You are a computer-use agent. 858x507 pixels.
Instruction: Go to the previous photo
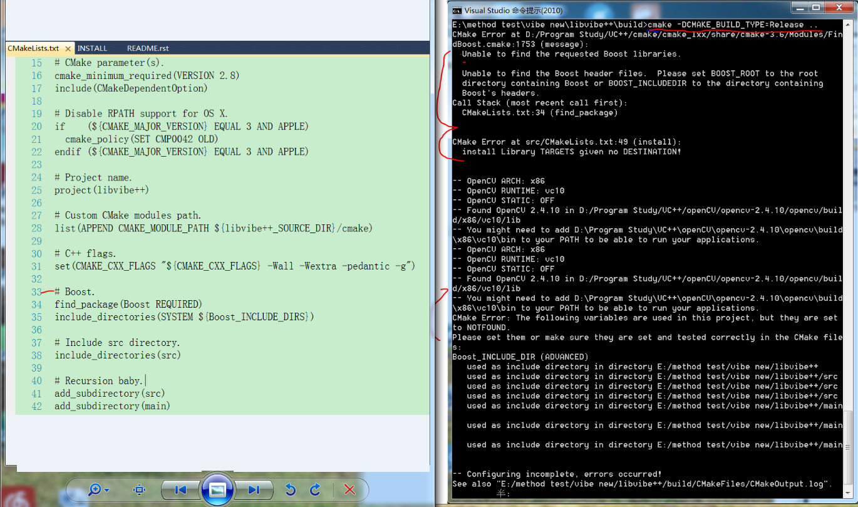180,489
